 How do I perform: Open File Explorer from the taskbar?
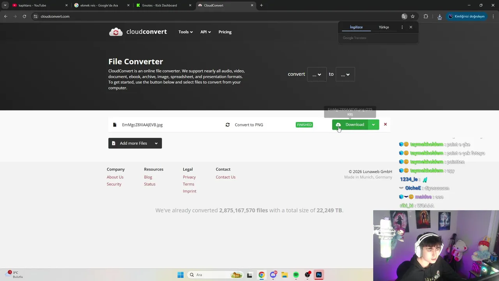click(x=285, y=275)
